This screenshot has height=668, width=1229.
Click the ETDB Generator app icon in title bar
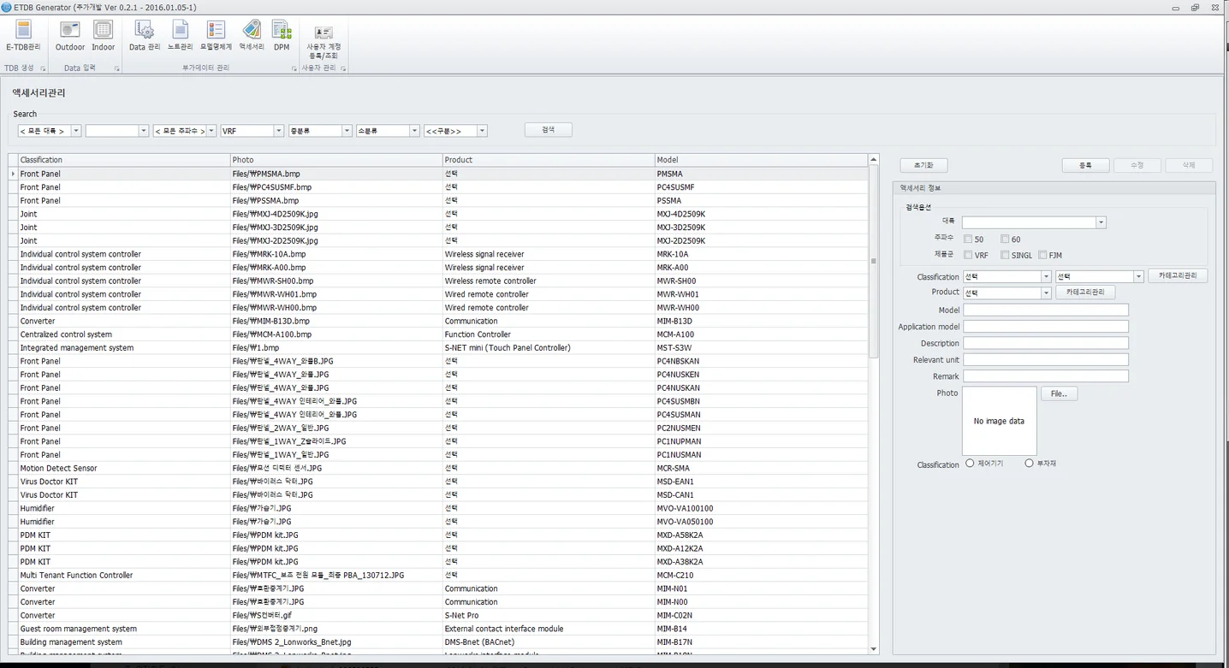(x=7, y=7)
